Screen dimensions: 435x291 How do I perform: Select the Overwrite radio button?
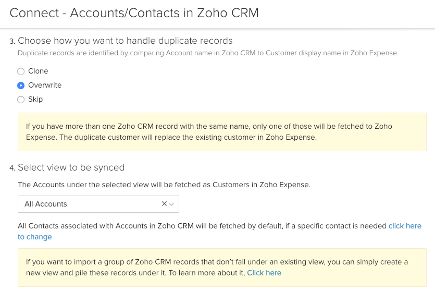click(21, 86)
